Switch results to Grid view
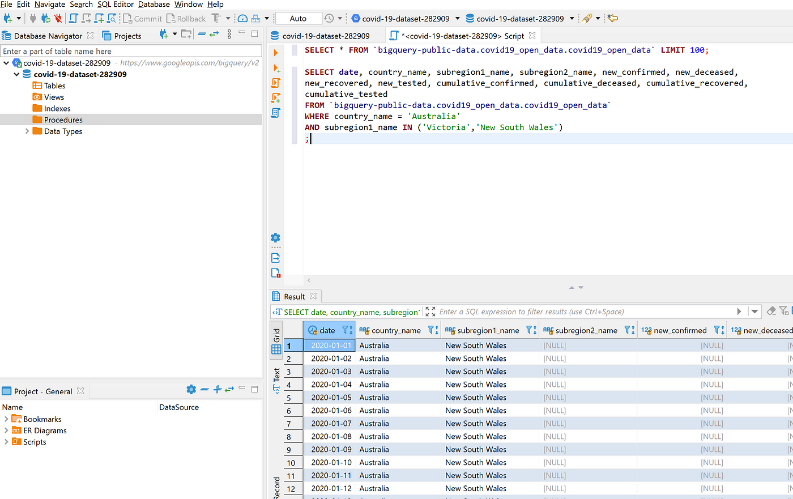793x499 pixels. 276,342
